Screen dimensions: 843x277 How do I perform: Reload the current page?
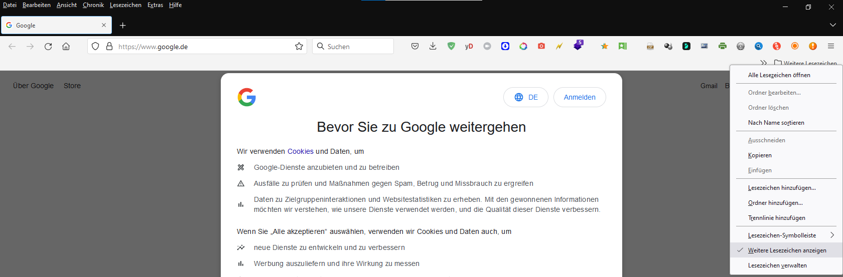pos(48,46)
